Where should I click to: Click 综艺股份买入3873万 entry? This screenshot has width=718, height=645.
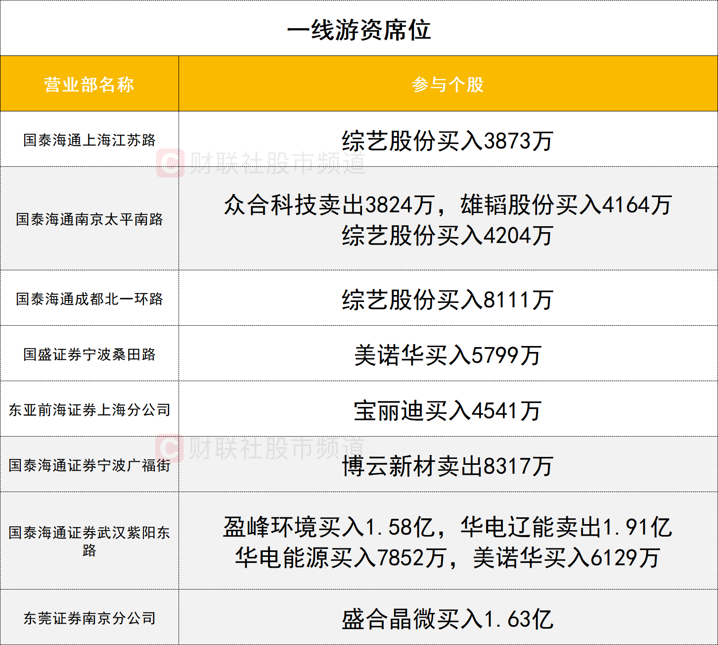pyautogui.click(x=448, y=141)
